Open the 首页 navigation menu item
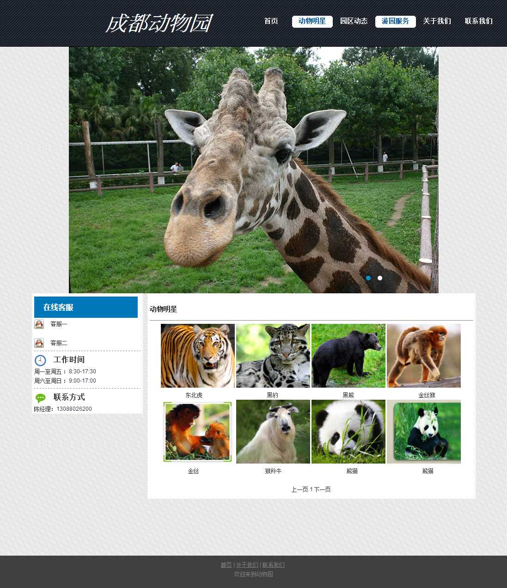507x588 pixels. 271,21
